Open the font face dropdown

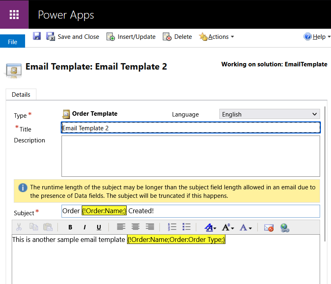pos(210,227)
